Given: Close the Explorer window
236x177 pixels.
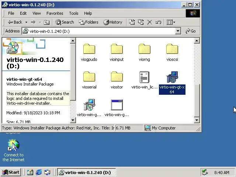Looking at the screenshot, I should (197, 5).
